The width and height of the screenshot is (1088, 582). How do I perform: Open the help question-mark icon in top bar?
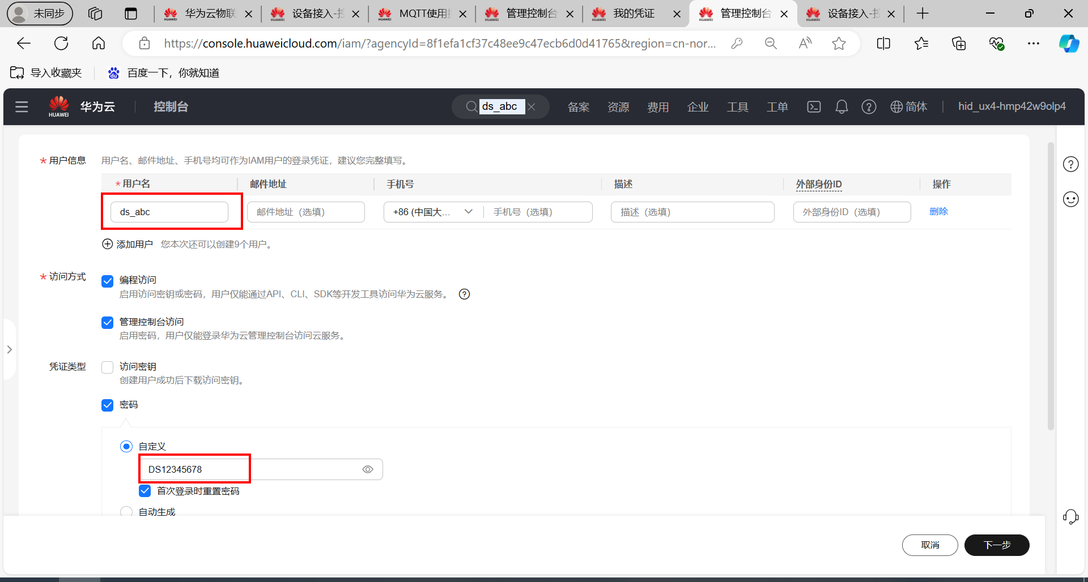[x=869, y=106]
